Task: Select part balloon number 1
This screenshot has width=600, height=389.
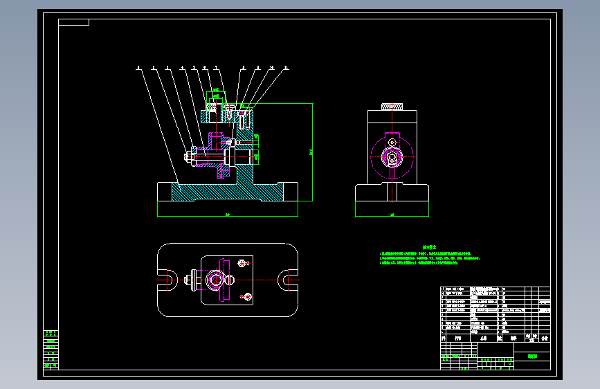Action: tap(138, 68)
